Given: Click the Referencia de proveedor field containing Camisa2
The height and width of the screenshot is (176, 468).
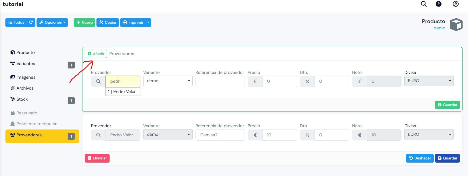Looking at the screenshot, I should pos(220,135).
